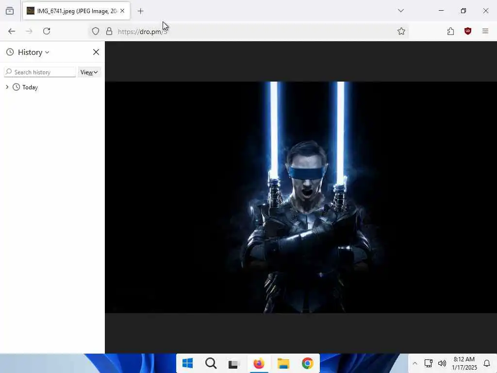Open File Explorer from the taskbar

click(283, 363)
